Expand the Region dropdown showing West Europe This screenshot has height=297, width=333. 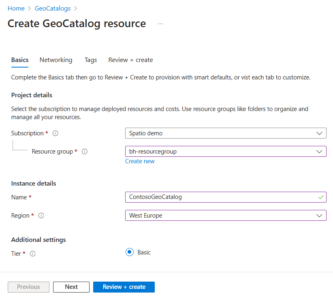(226, 216)
